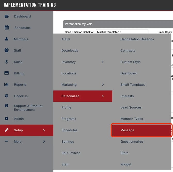173x172 pixels.
Task: Expand the More menu chevron
Action: 44,142
